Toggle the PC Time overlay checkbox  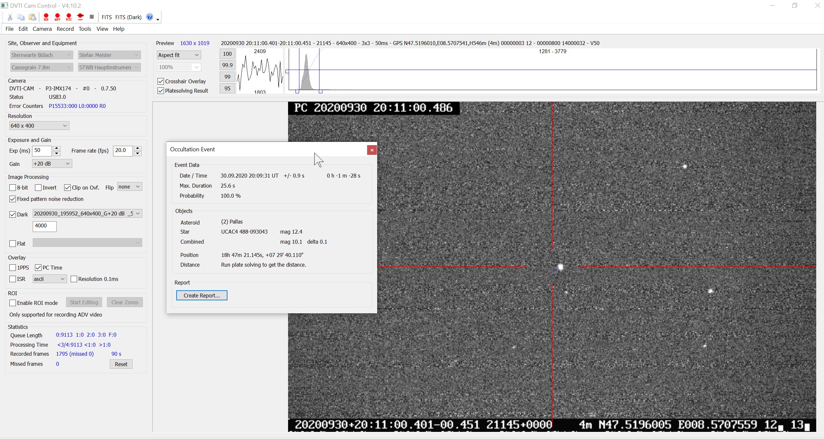38,268
